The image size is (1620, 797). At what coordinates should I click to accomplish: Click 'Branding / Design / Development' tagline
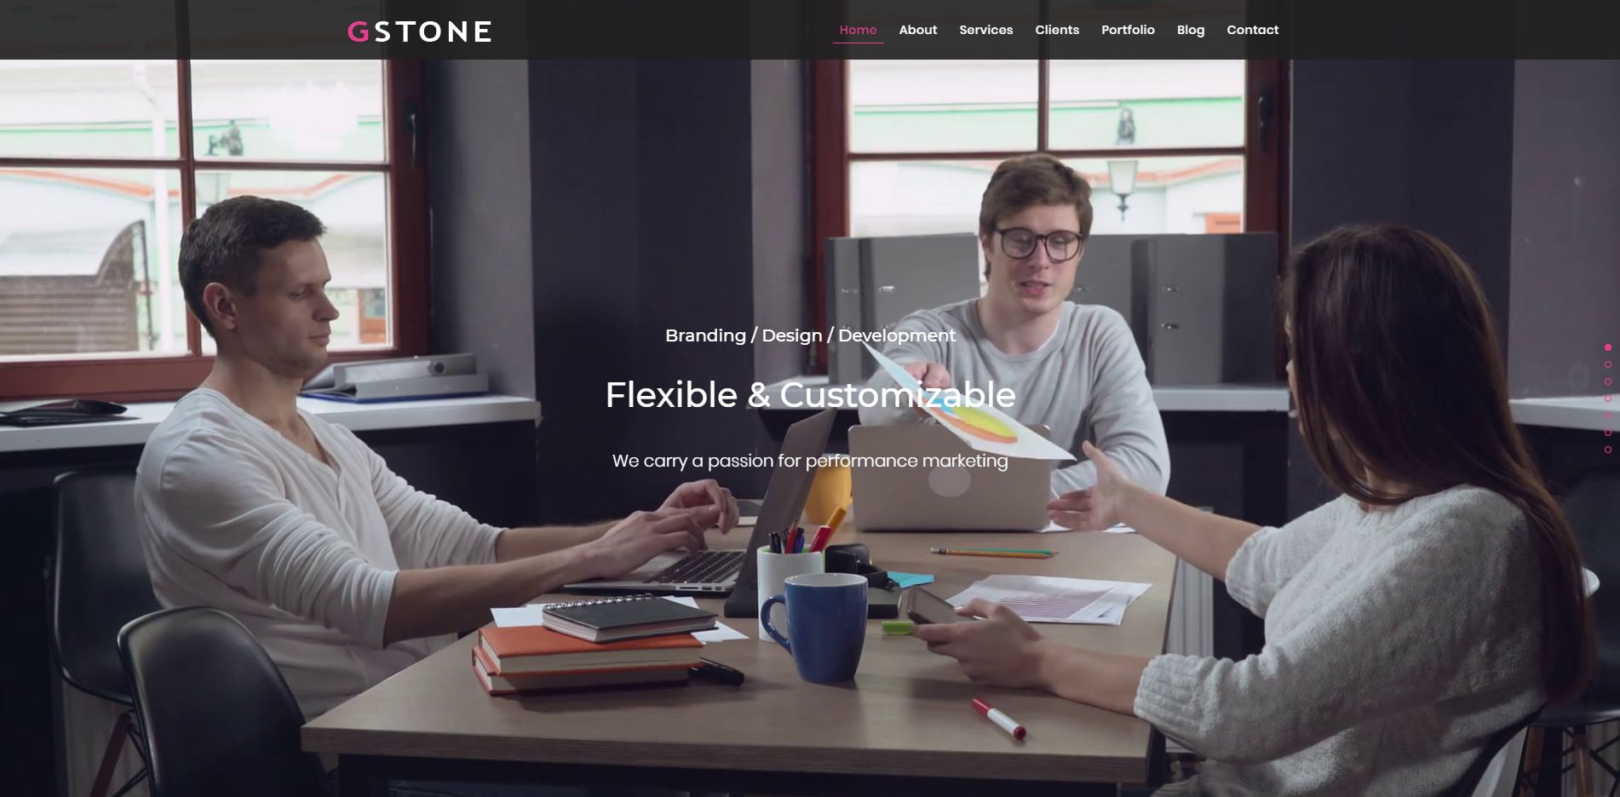(810, 335)
